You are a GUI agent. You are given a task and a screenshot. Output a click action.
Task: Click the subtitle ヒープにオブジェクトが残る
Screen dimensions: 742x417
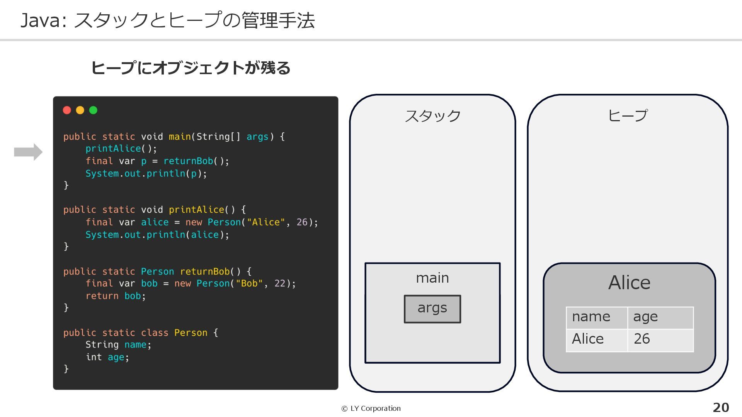click(191, 68)
